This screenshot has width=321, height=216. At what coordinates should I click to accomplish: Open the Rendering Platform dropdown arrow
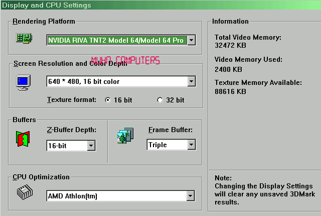(192, 40)
